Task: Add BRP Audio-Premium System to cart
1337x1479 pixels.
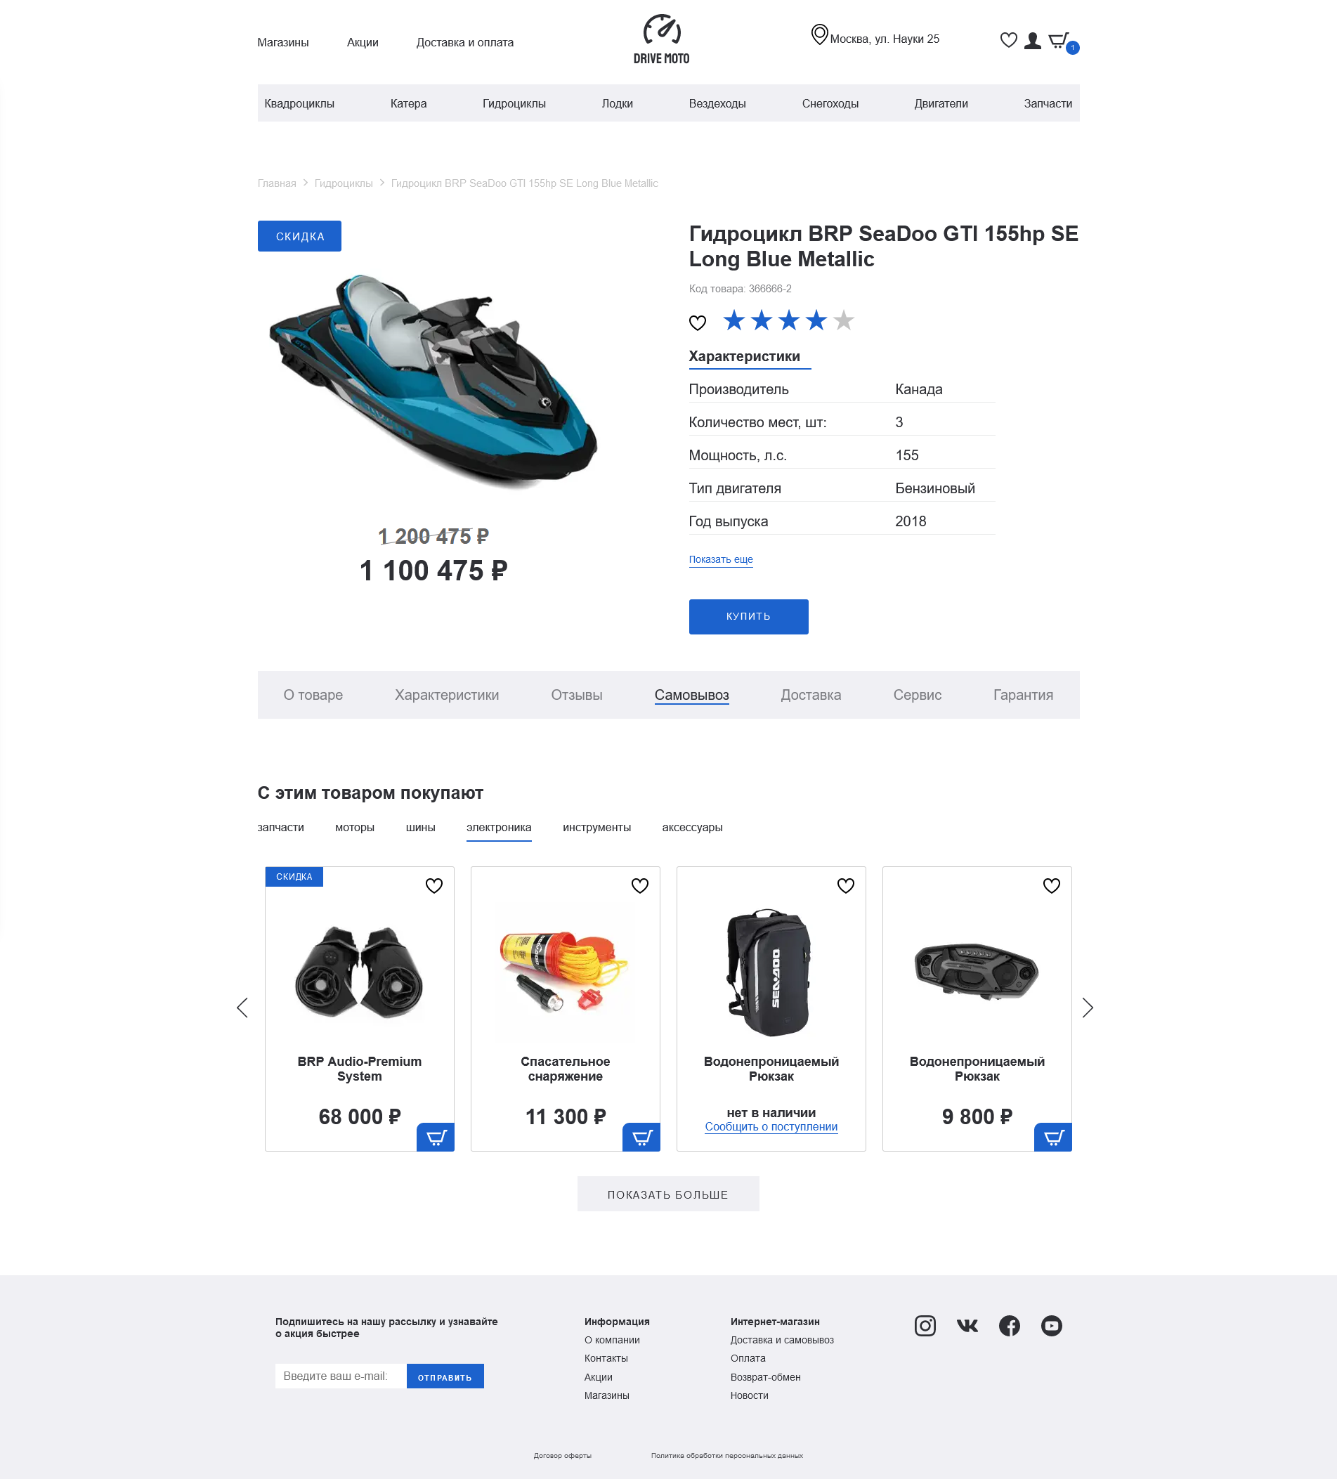Action: coord(436,1137)
